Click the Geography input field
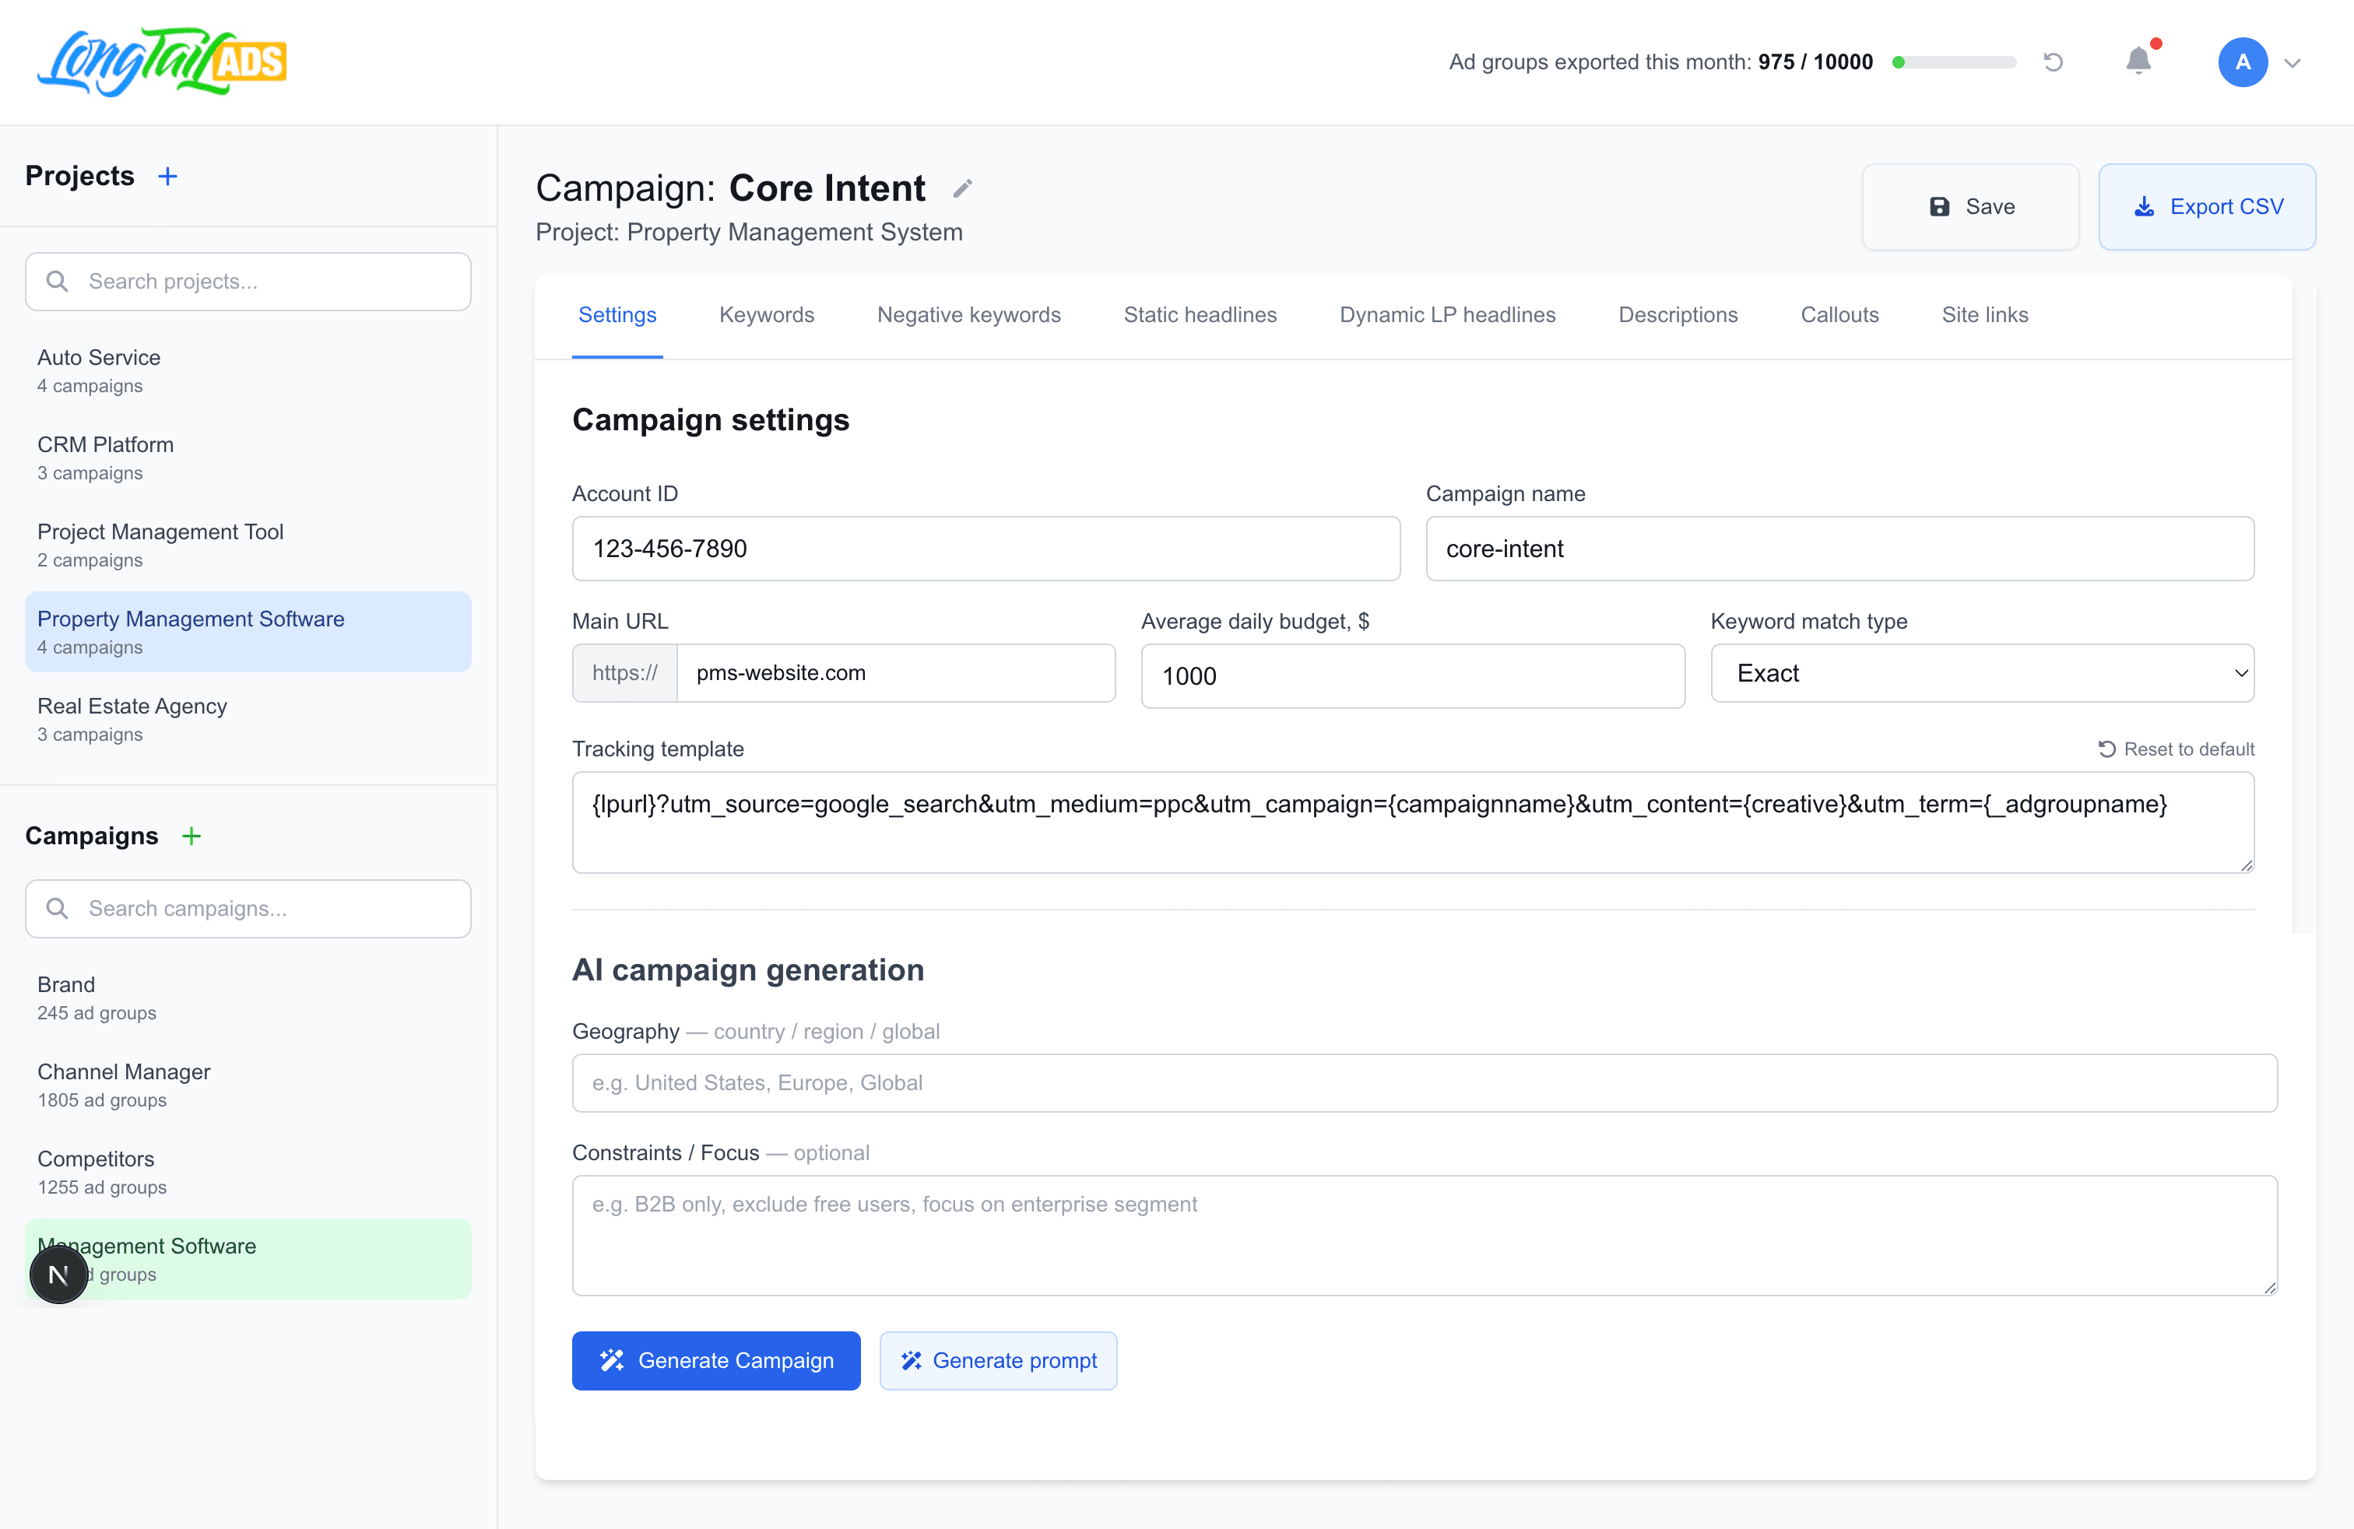This screenshot has height=1529, width=2354. 1425,1083
